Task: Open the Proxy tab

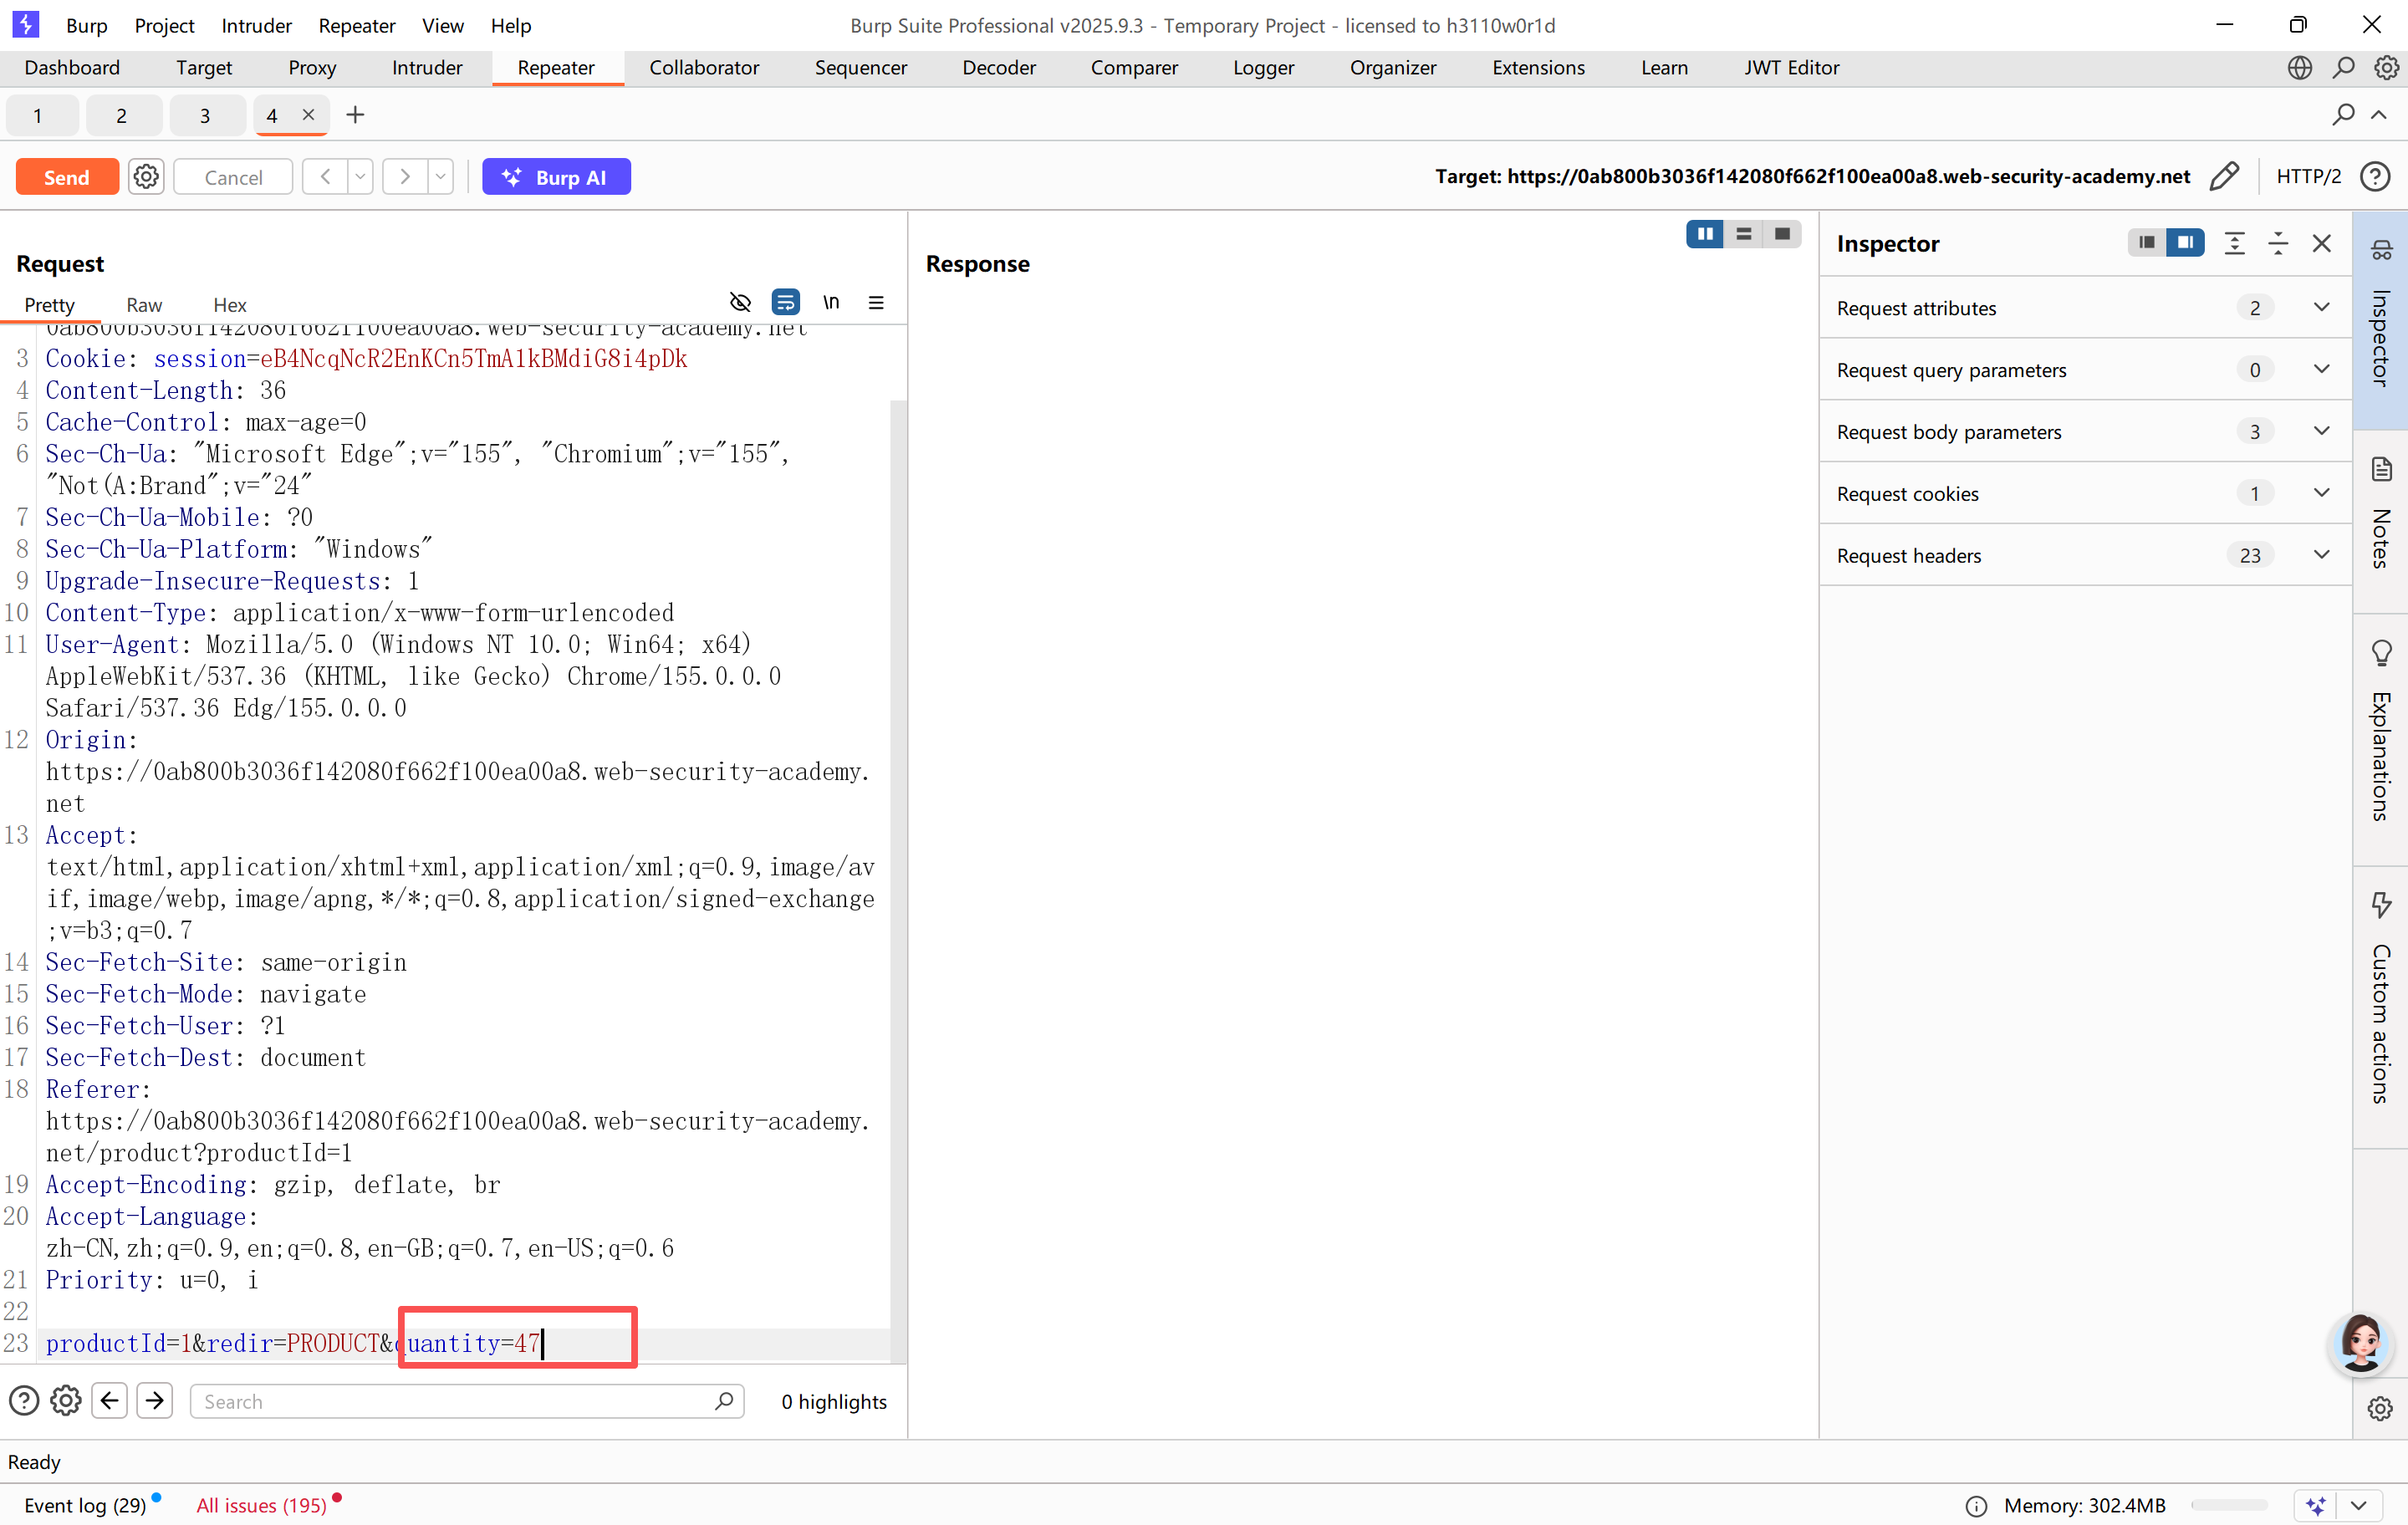Action: [x=312, y=67]
